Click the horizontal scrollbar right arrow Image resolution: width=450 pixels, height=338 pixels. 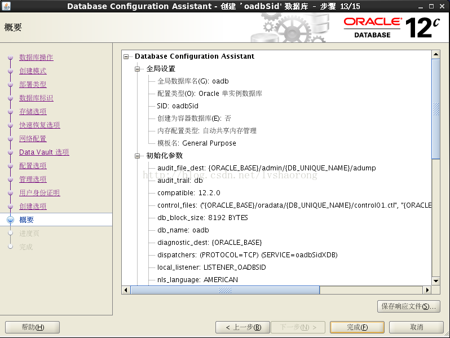tap(427, 290)
